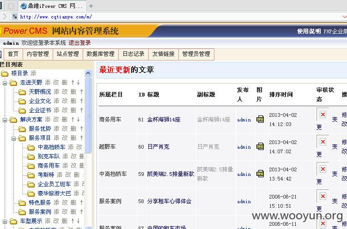
Task: Click the admin publisher link for article 58
Action: click(244, 201)
